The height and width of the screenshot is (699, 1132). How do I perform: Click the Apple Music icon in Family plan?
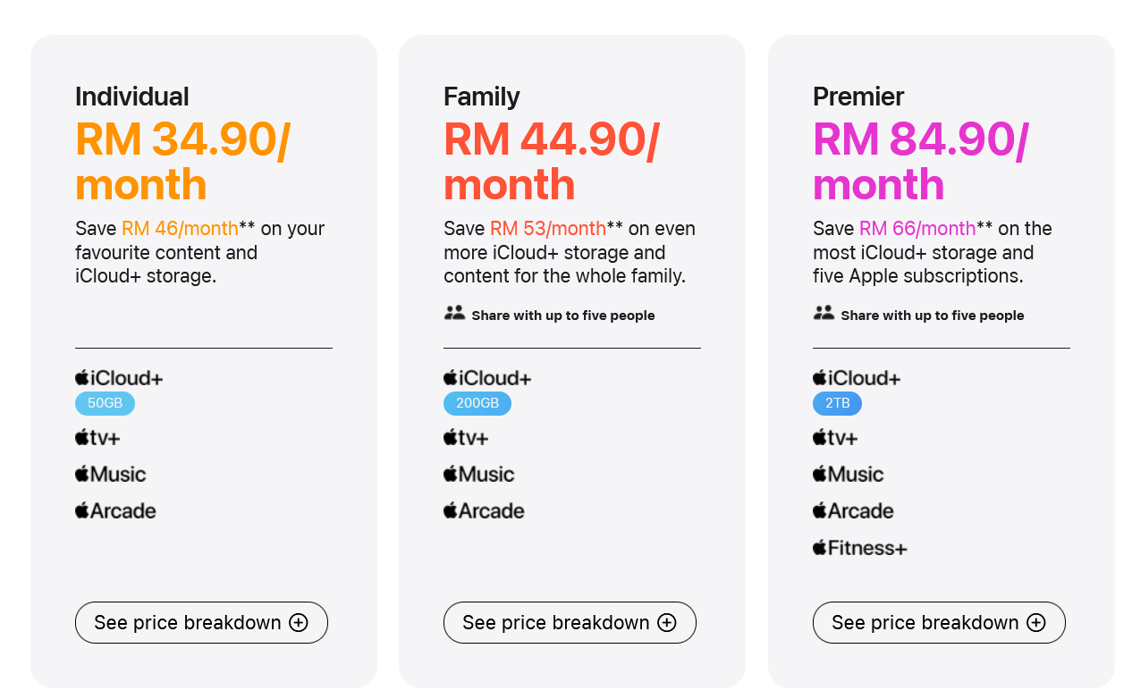(450, 474)
